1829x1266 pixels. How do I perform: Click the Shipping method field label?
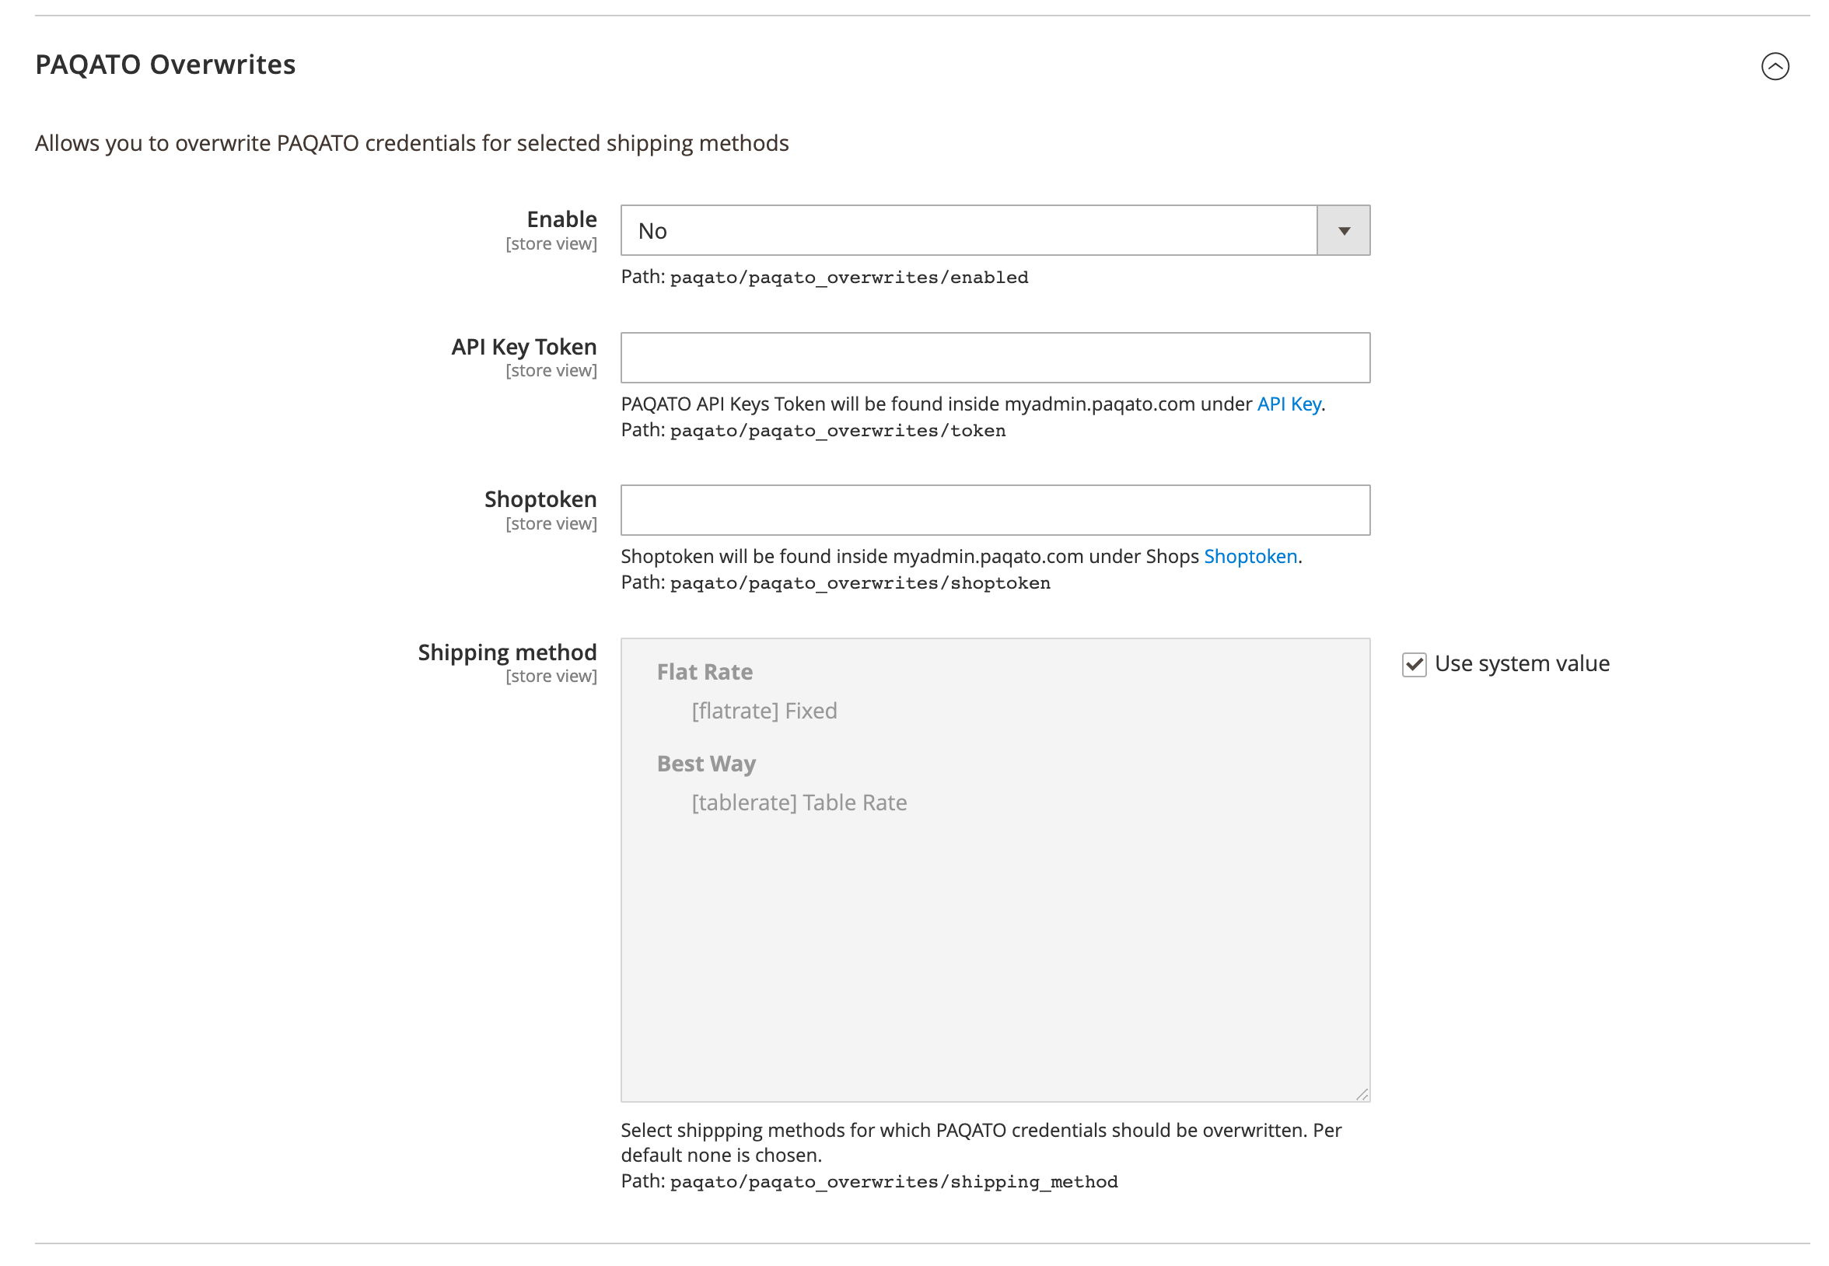(507, 652)
